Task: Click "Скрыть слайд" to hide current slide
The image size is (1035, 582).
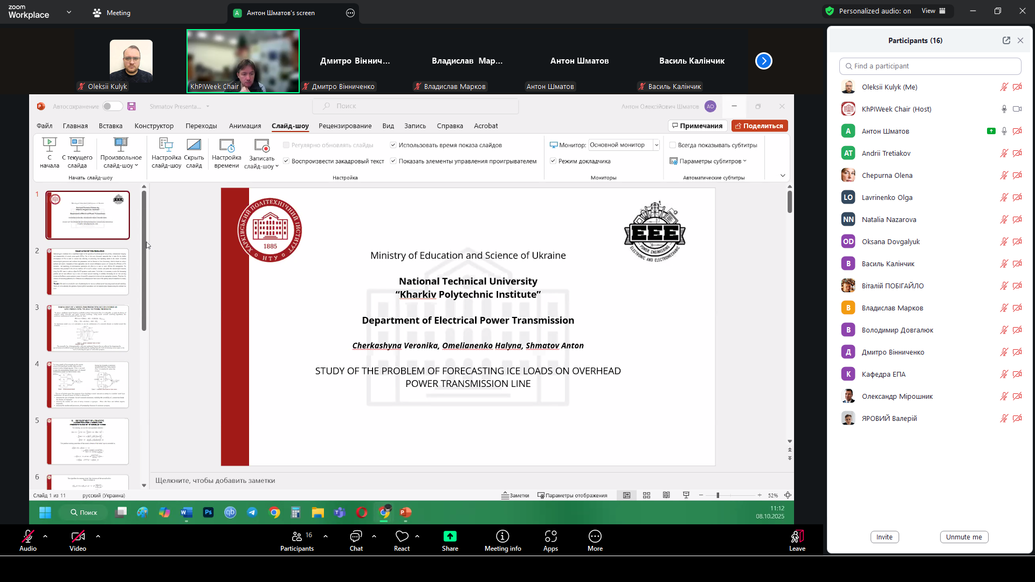Action: pos(194,153)
